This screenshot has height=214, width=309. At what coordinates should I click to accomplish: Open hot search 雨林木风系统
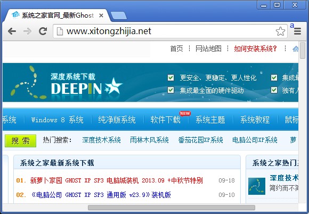[149, 140]
